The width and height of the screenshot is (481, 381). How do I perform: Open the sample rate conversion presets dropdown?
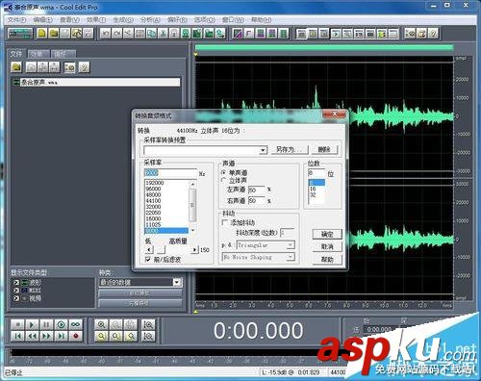[x=263, y=150]
